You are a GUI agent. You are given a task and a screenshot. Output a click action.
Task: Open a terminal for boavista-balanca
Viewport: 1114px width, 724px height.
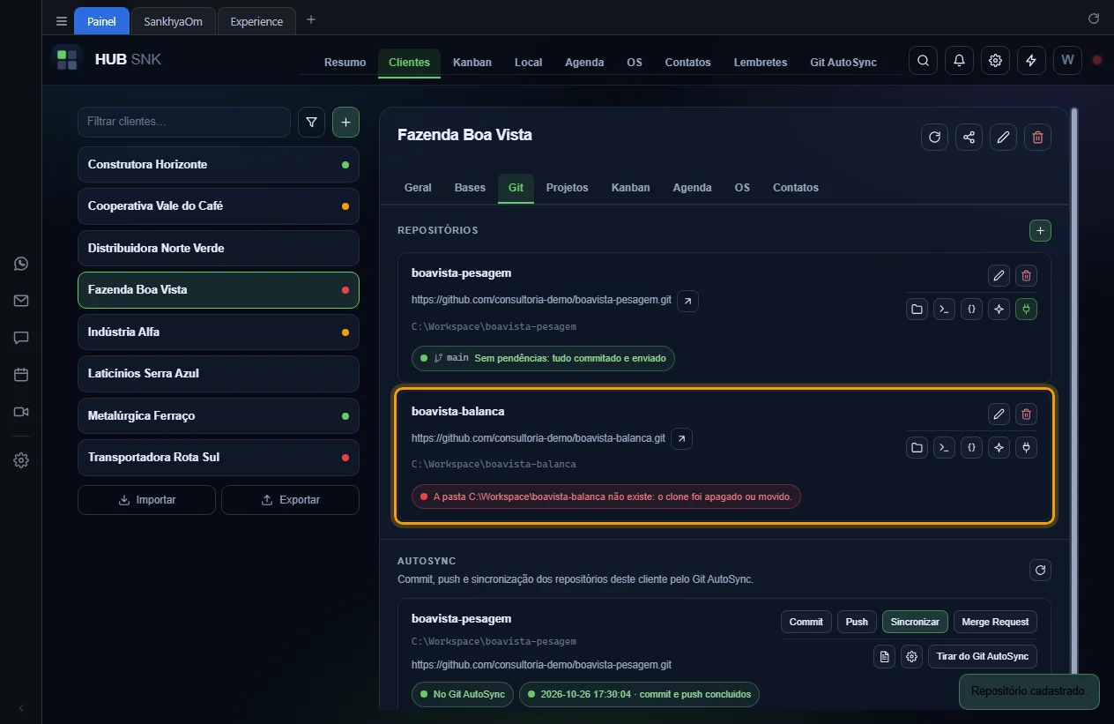(944, 448)
